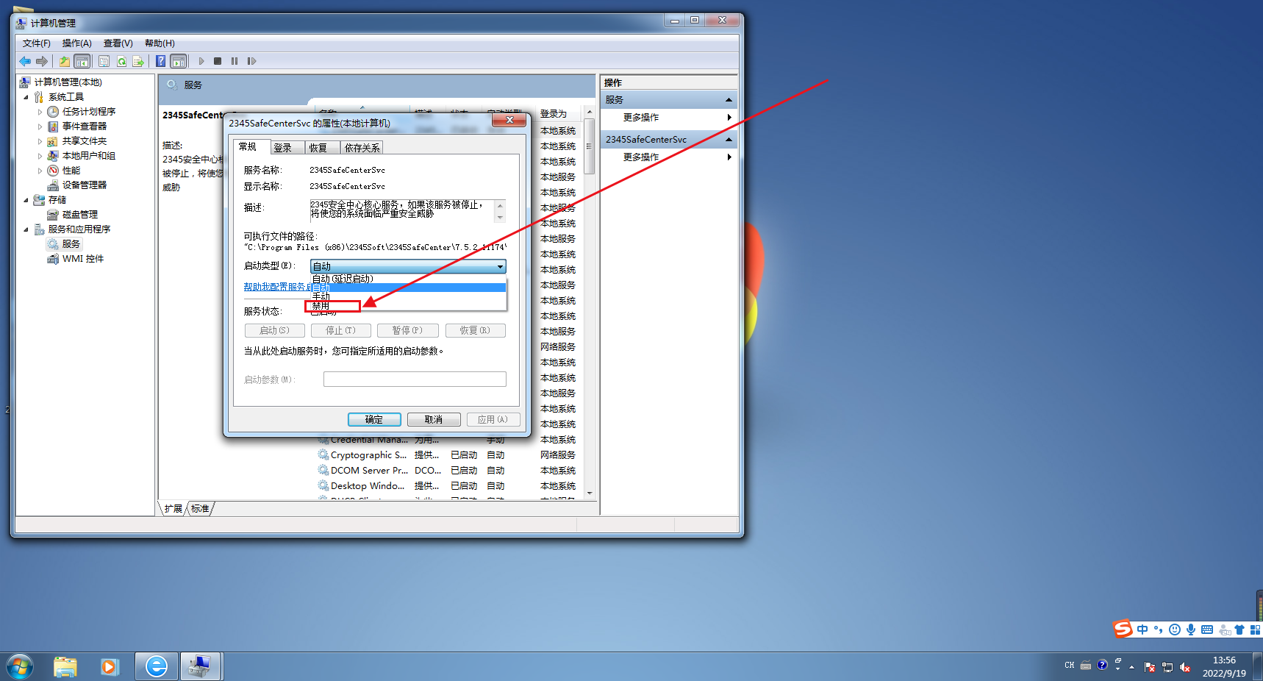Screen dimensions: 1263x681
Task: Collapse the 服务 section in actions pane
Action: (729, 100)
